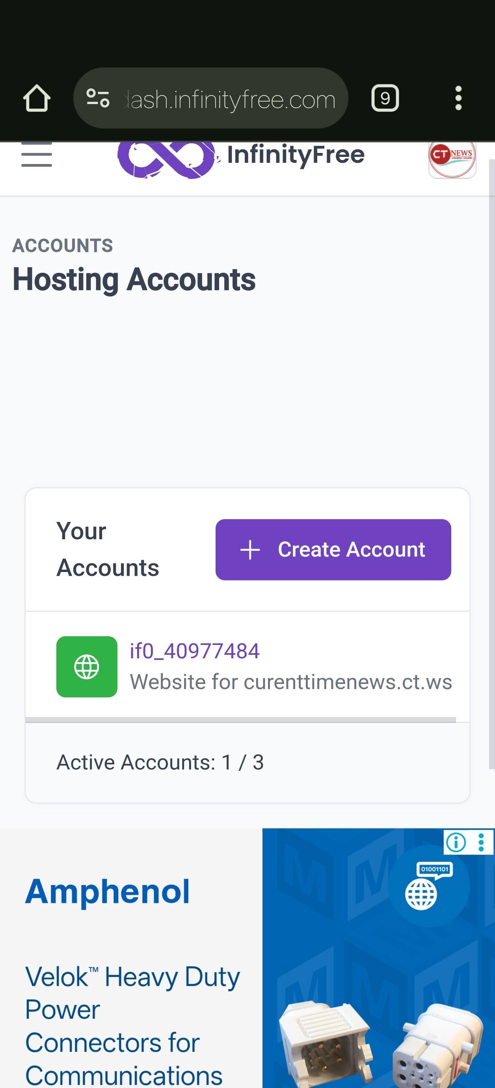Open the ad options three-dot menu
This screenshot has width=495, height=1088.
tap(481, 842)
